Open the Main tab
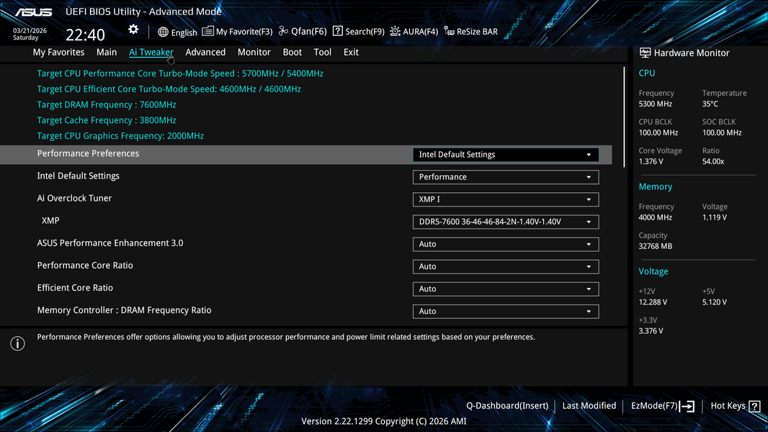Viewport: 768px width, 432px height. pyautogui.click(x=107, y=53)
